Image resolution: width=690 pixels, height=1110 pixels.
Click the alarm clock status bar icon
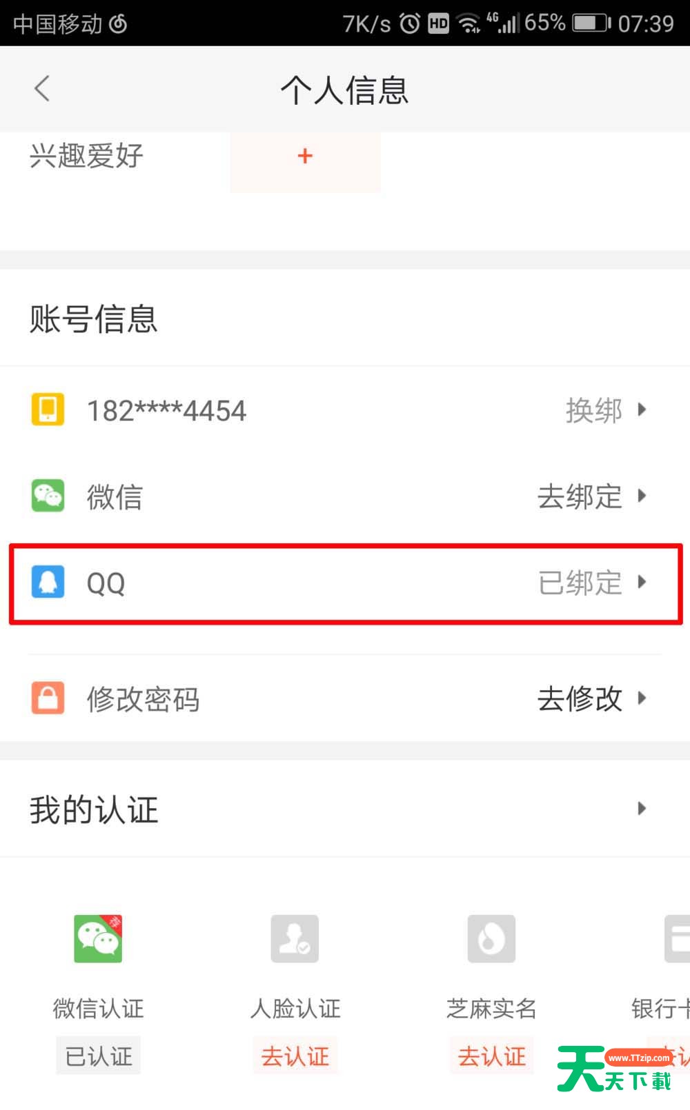408,23
